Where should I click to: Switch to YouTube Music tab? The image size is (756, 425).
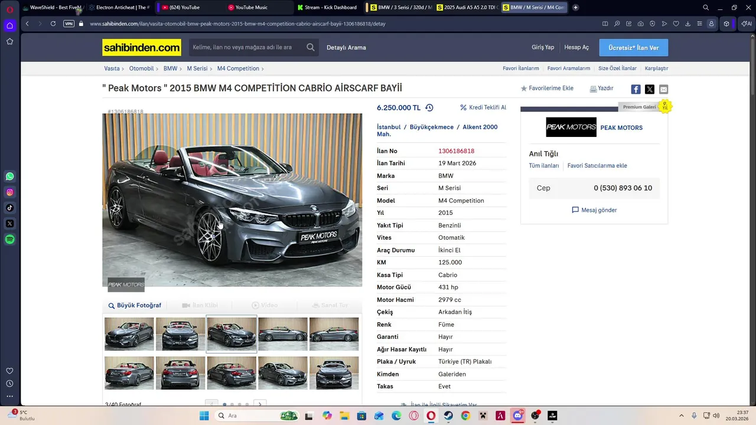[x=259, y=7]
